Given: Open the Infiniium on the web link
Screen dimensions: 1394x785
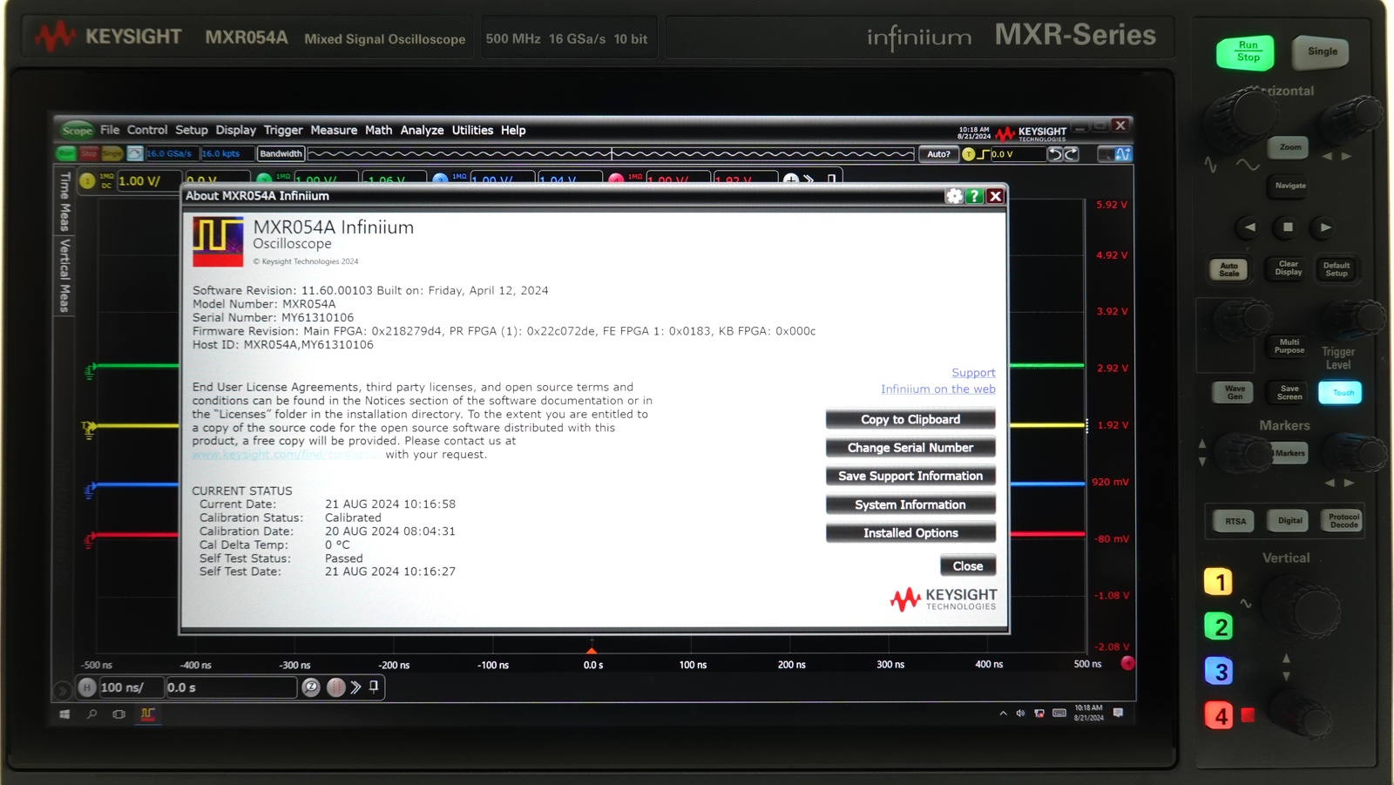Looking at the screenshot, I should [937, 389].
